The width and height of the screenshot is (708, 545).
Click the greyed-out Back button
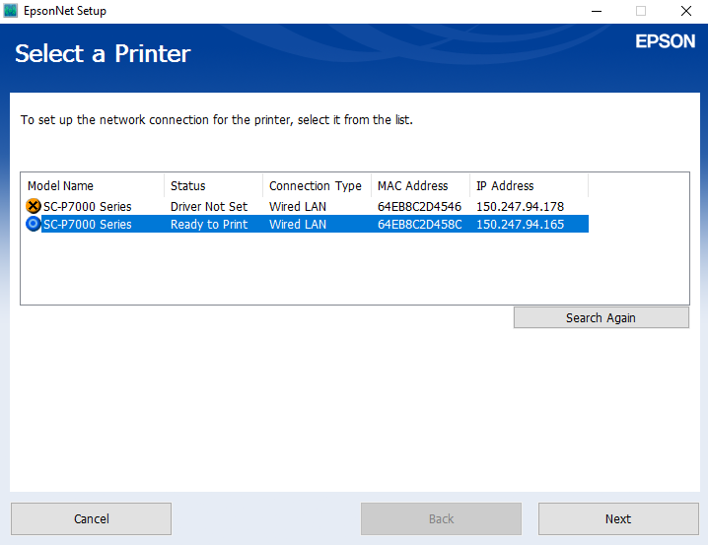point(441,518)
